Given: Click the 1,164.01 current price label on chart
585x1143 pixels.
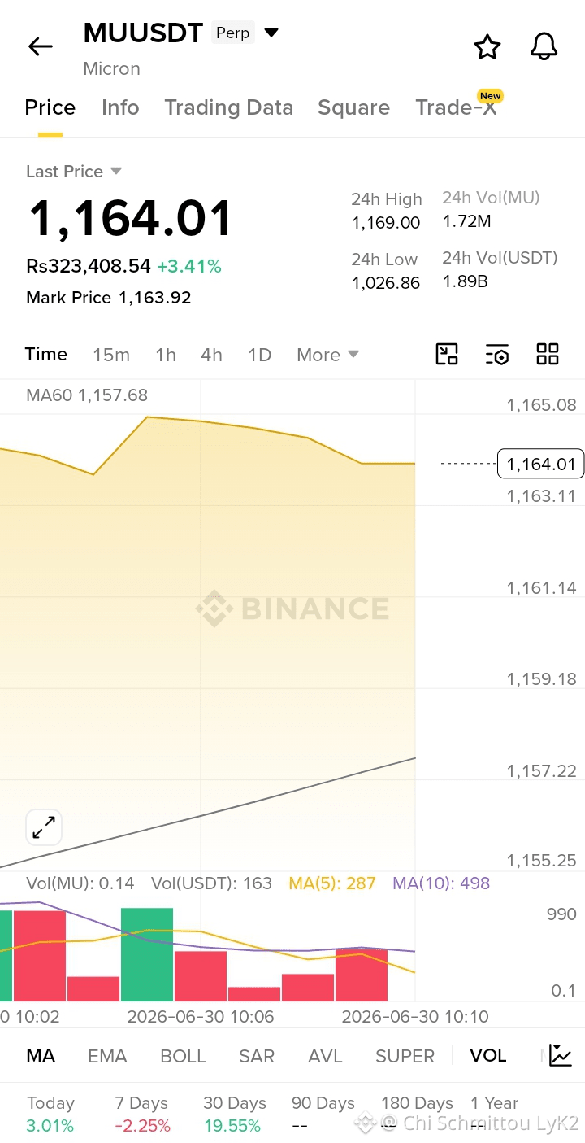Looking at the screenshot, I should 541,464.
